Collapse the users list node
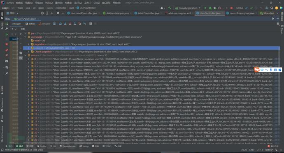The image size is (284, 153). [25, 55]
